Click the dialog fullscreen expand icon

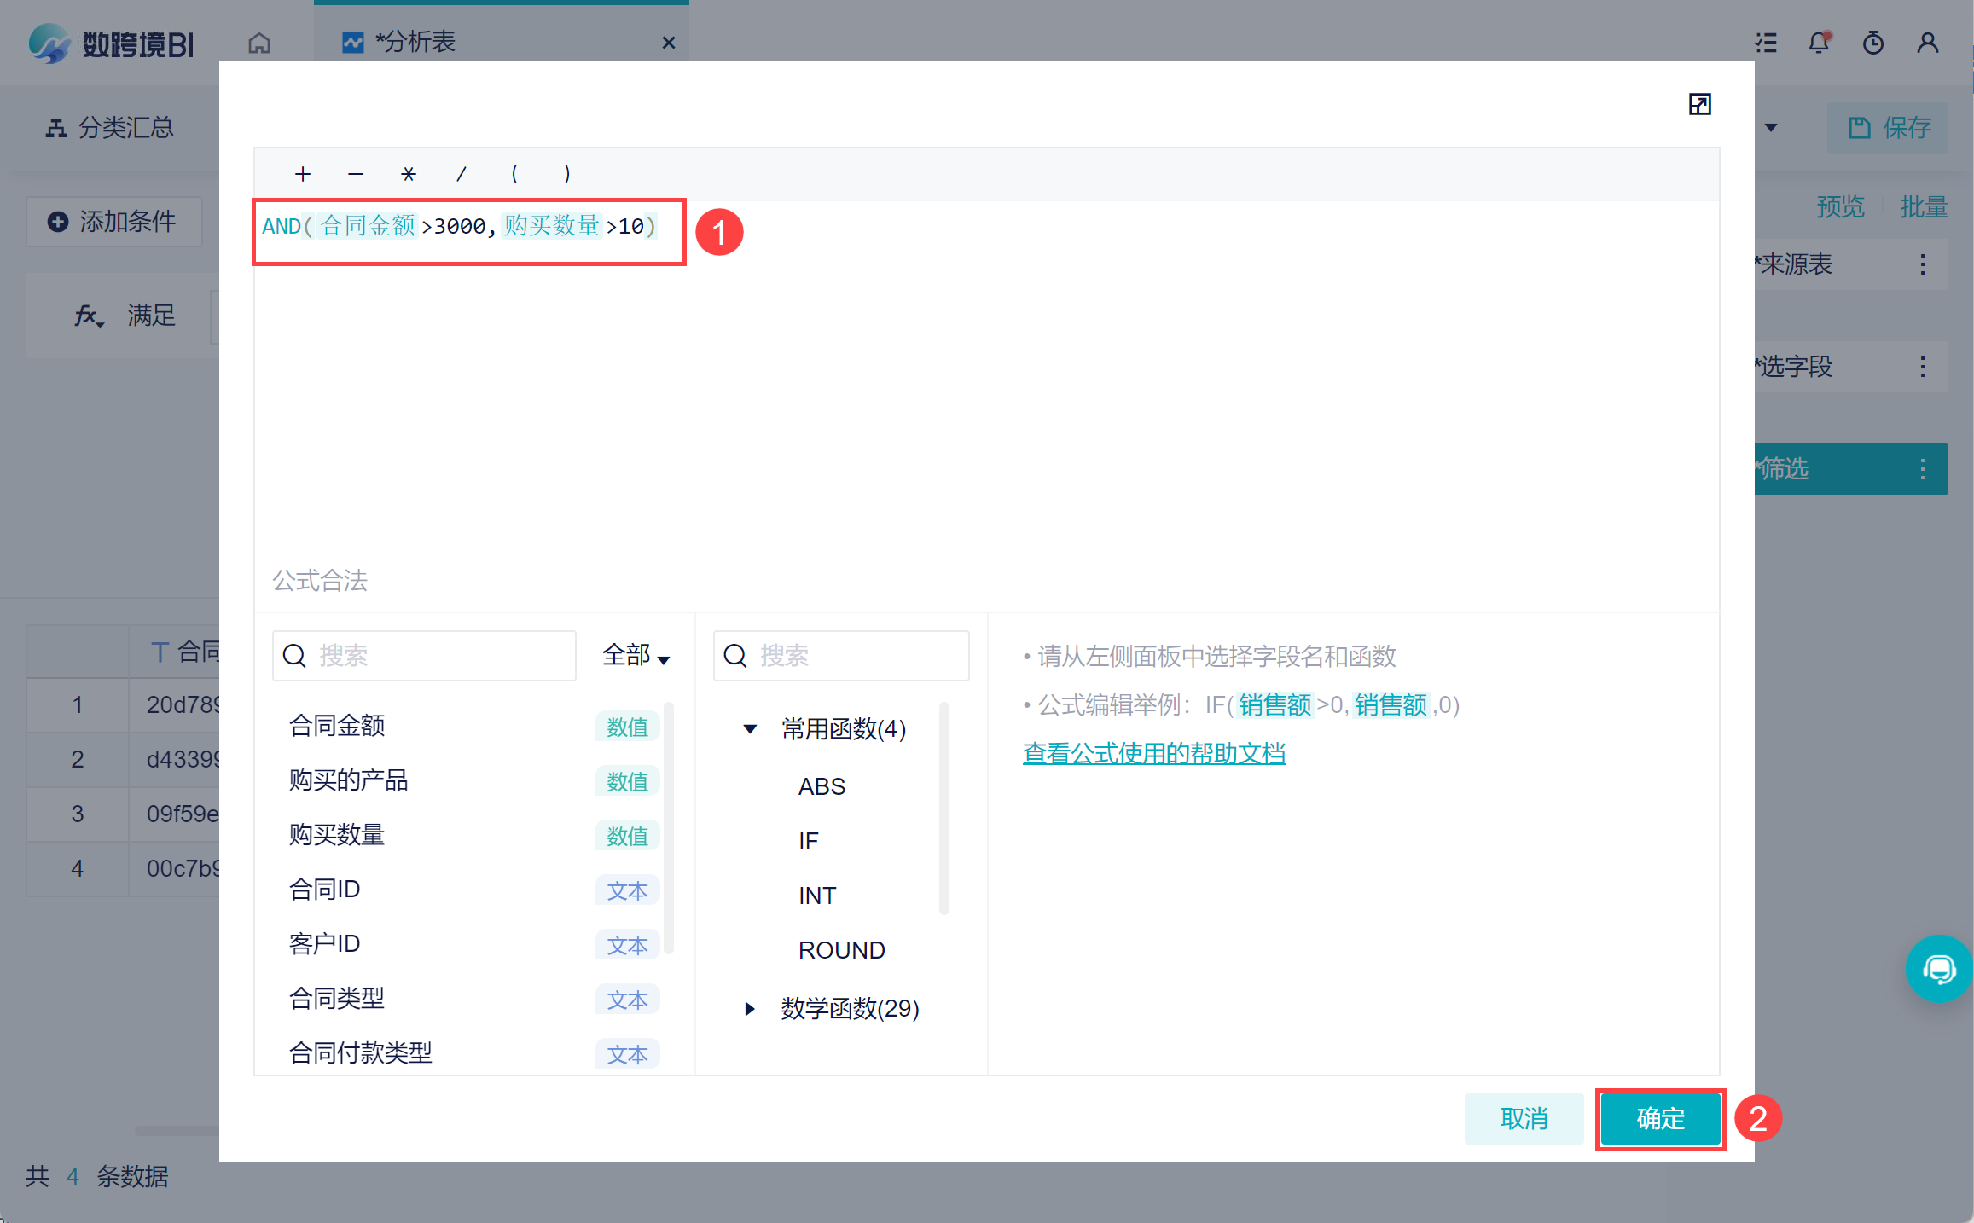(x=1699, y=104)
